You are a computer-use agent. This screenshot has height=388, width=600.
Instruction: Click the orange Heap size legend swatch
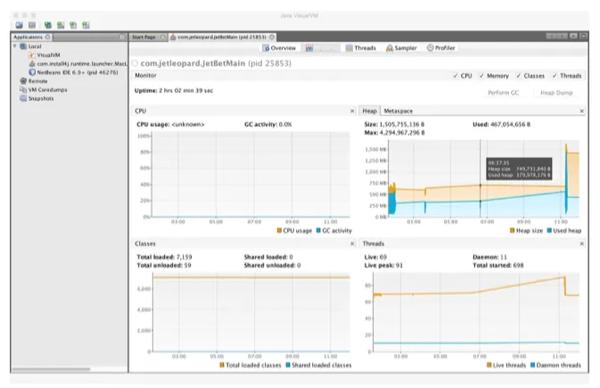coord(513,231)
